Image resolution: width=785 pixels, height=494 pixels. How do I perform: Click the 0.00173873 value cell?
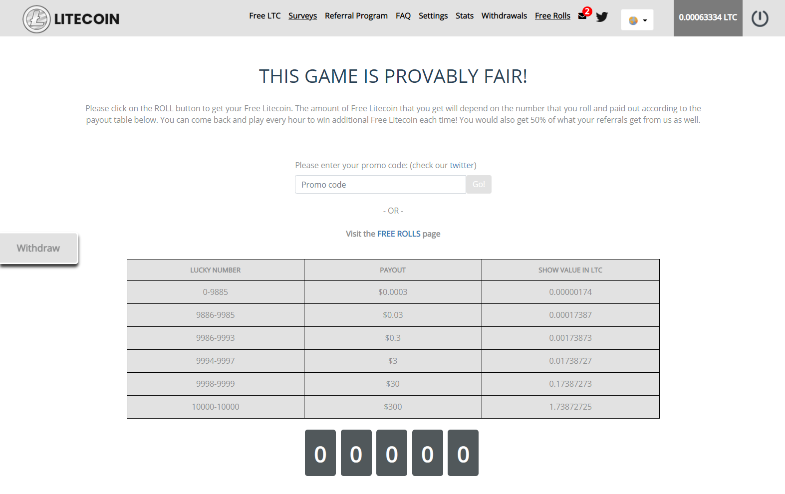pos(570,338)
